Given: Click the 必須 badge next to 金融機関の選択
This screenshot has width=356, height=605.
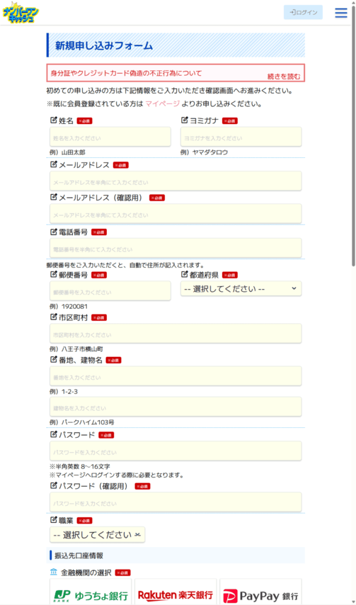Looking at the screenshot, I should 123,573.
